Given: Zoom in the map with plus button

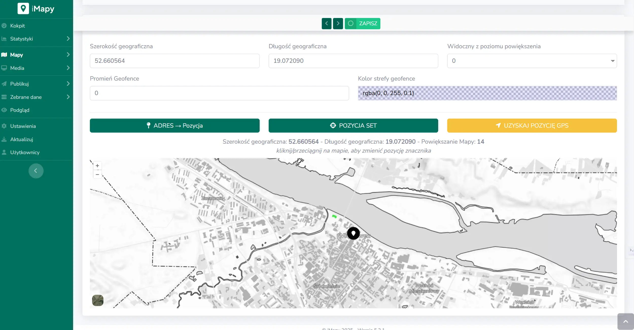Looking at the screenshot, I should tap(97, 166).
